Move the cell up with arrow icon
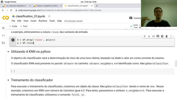 click(145, 36)
